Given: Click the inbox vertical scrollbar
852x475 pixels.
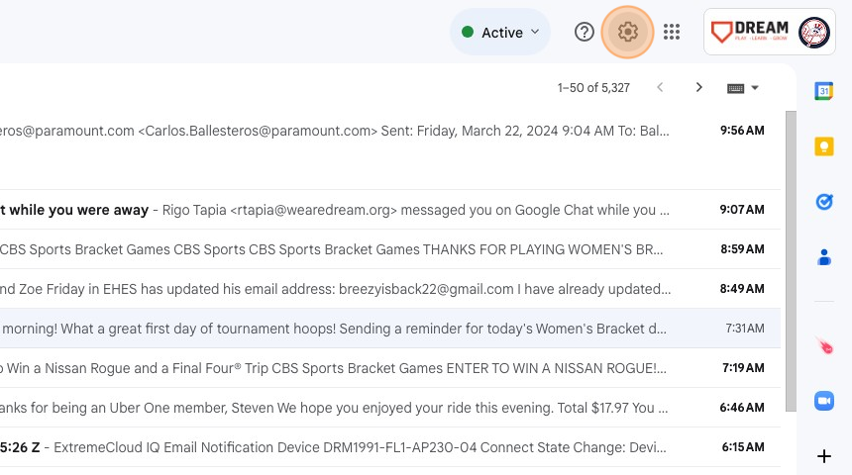Looking at the screenshot, I should [791, 261].
